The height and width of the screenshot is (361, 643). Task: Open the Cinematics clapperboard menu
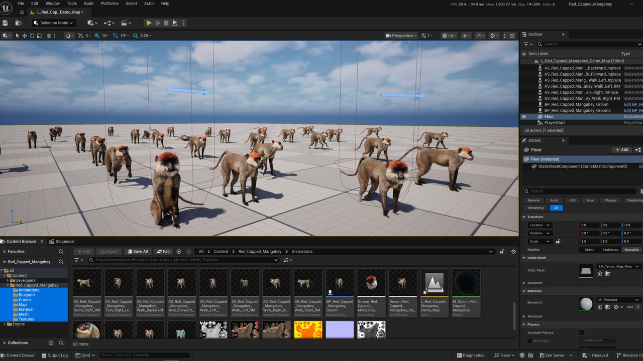pos(126,23)
